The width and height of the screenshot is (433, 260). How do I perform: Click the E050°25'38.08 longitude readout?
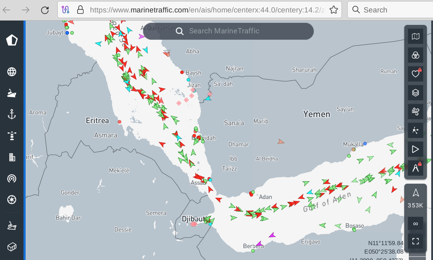384,251
